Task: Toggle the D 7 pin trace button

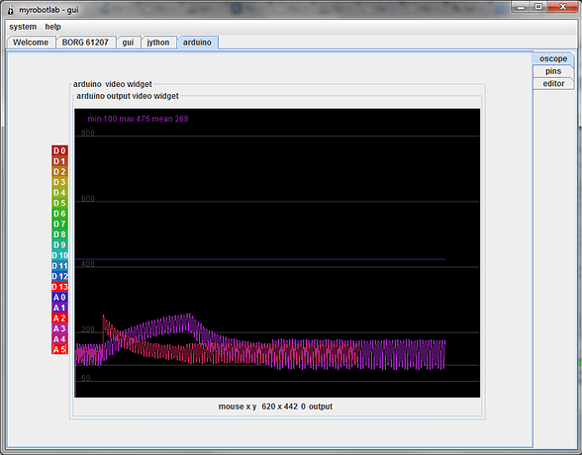Action: [x=59, y=224]
